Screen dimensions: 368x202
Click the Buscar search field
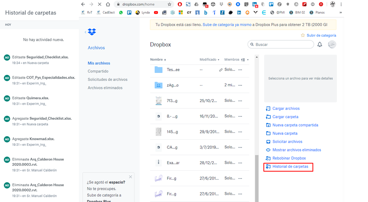click(x=283, y=44)
